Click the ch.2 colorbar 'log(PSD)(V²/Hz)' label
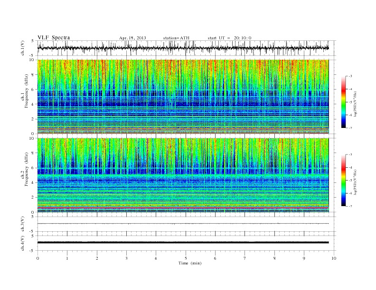The image size is (376, 290). pyautogui.click(x=355, y=182)
